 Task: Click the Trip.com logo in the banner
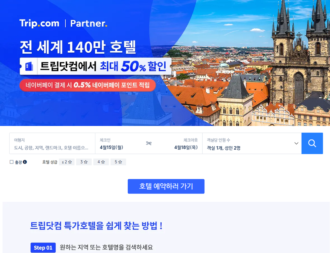pyautogui.click(x=39, y=23)
